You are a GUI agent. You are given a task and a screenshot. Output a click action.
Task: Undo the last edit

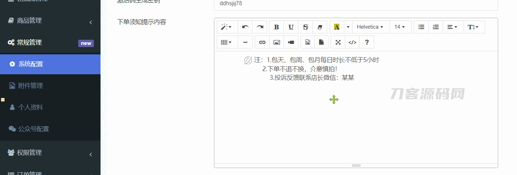245,27
